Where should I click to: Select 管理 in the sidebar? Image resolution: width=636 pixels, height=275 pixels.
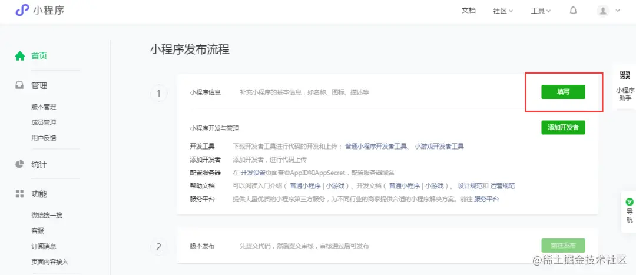[x=39, y=85]
